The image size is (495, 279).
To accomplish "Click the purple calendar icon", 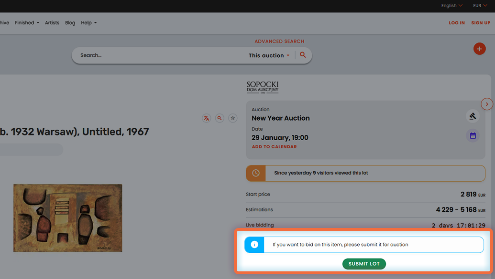I will (x=473, y=136).
